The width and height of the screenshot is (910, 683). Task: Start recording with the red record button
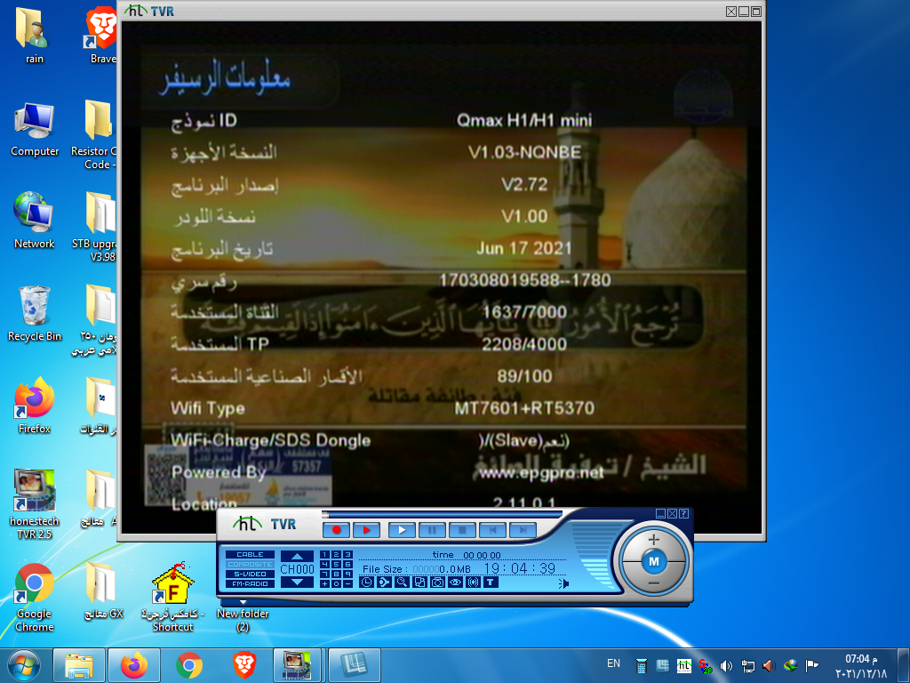[x=337, y=530]
